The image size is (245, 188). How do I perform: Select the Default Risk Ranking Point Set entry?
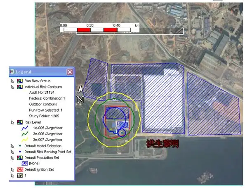coord(48,152)
